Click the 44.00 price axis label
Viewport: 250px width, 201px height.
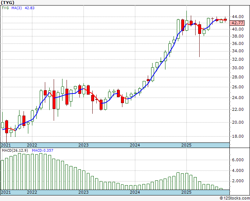click(x=237, y=17)
